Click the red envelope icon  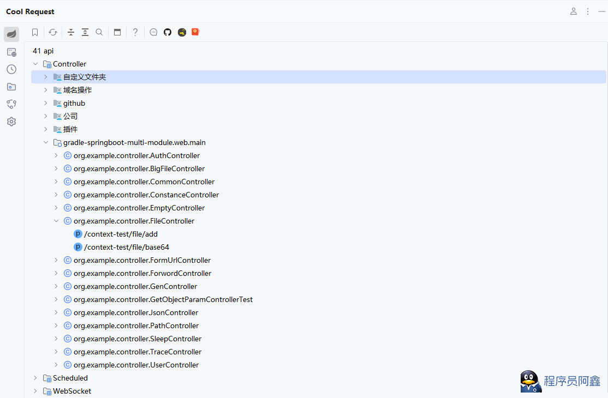click(195, 32)
